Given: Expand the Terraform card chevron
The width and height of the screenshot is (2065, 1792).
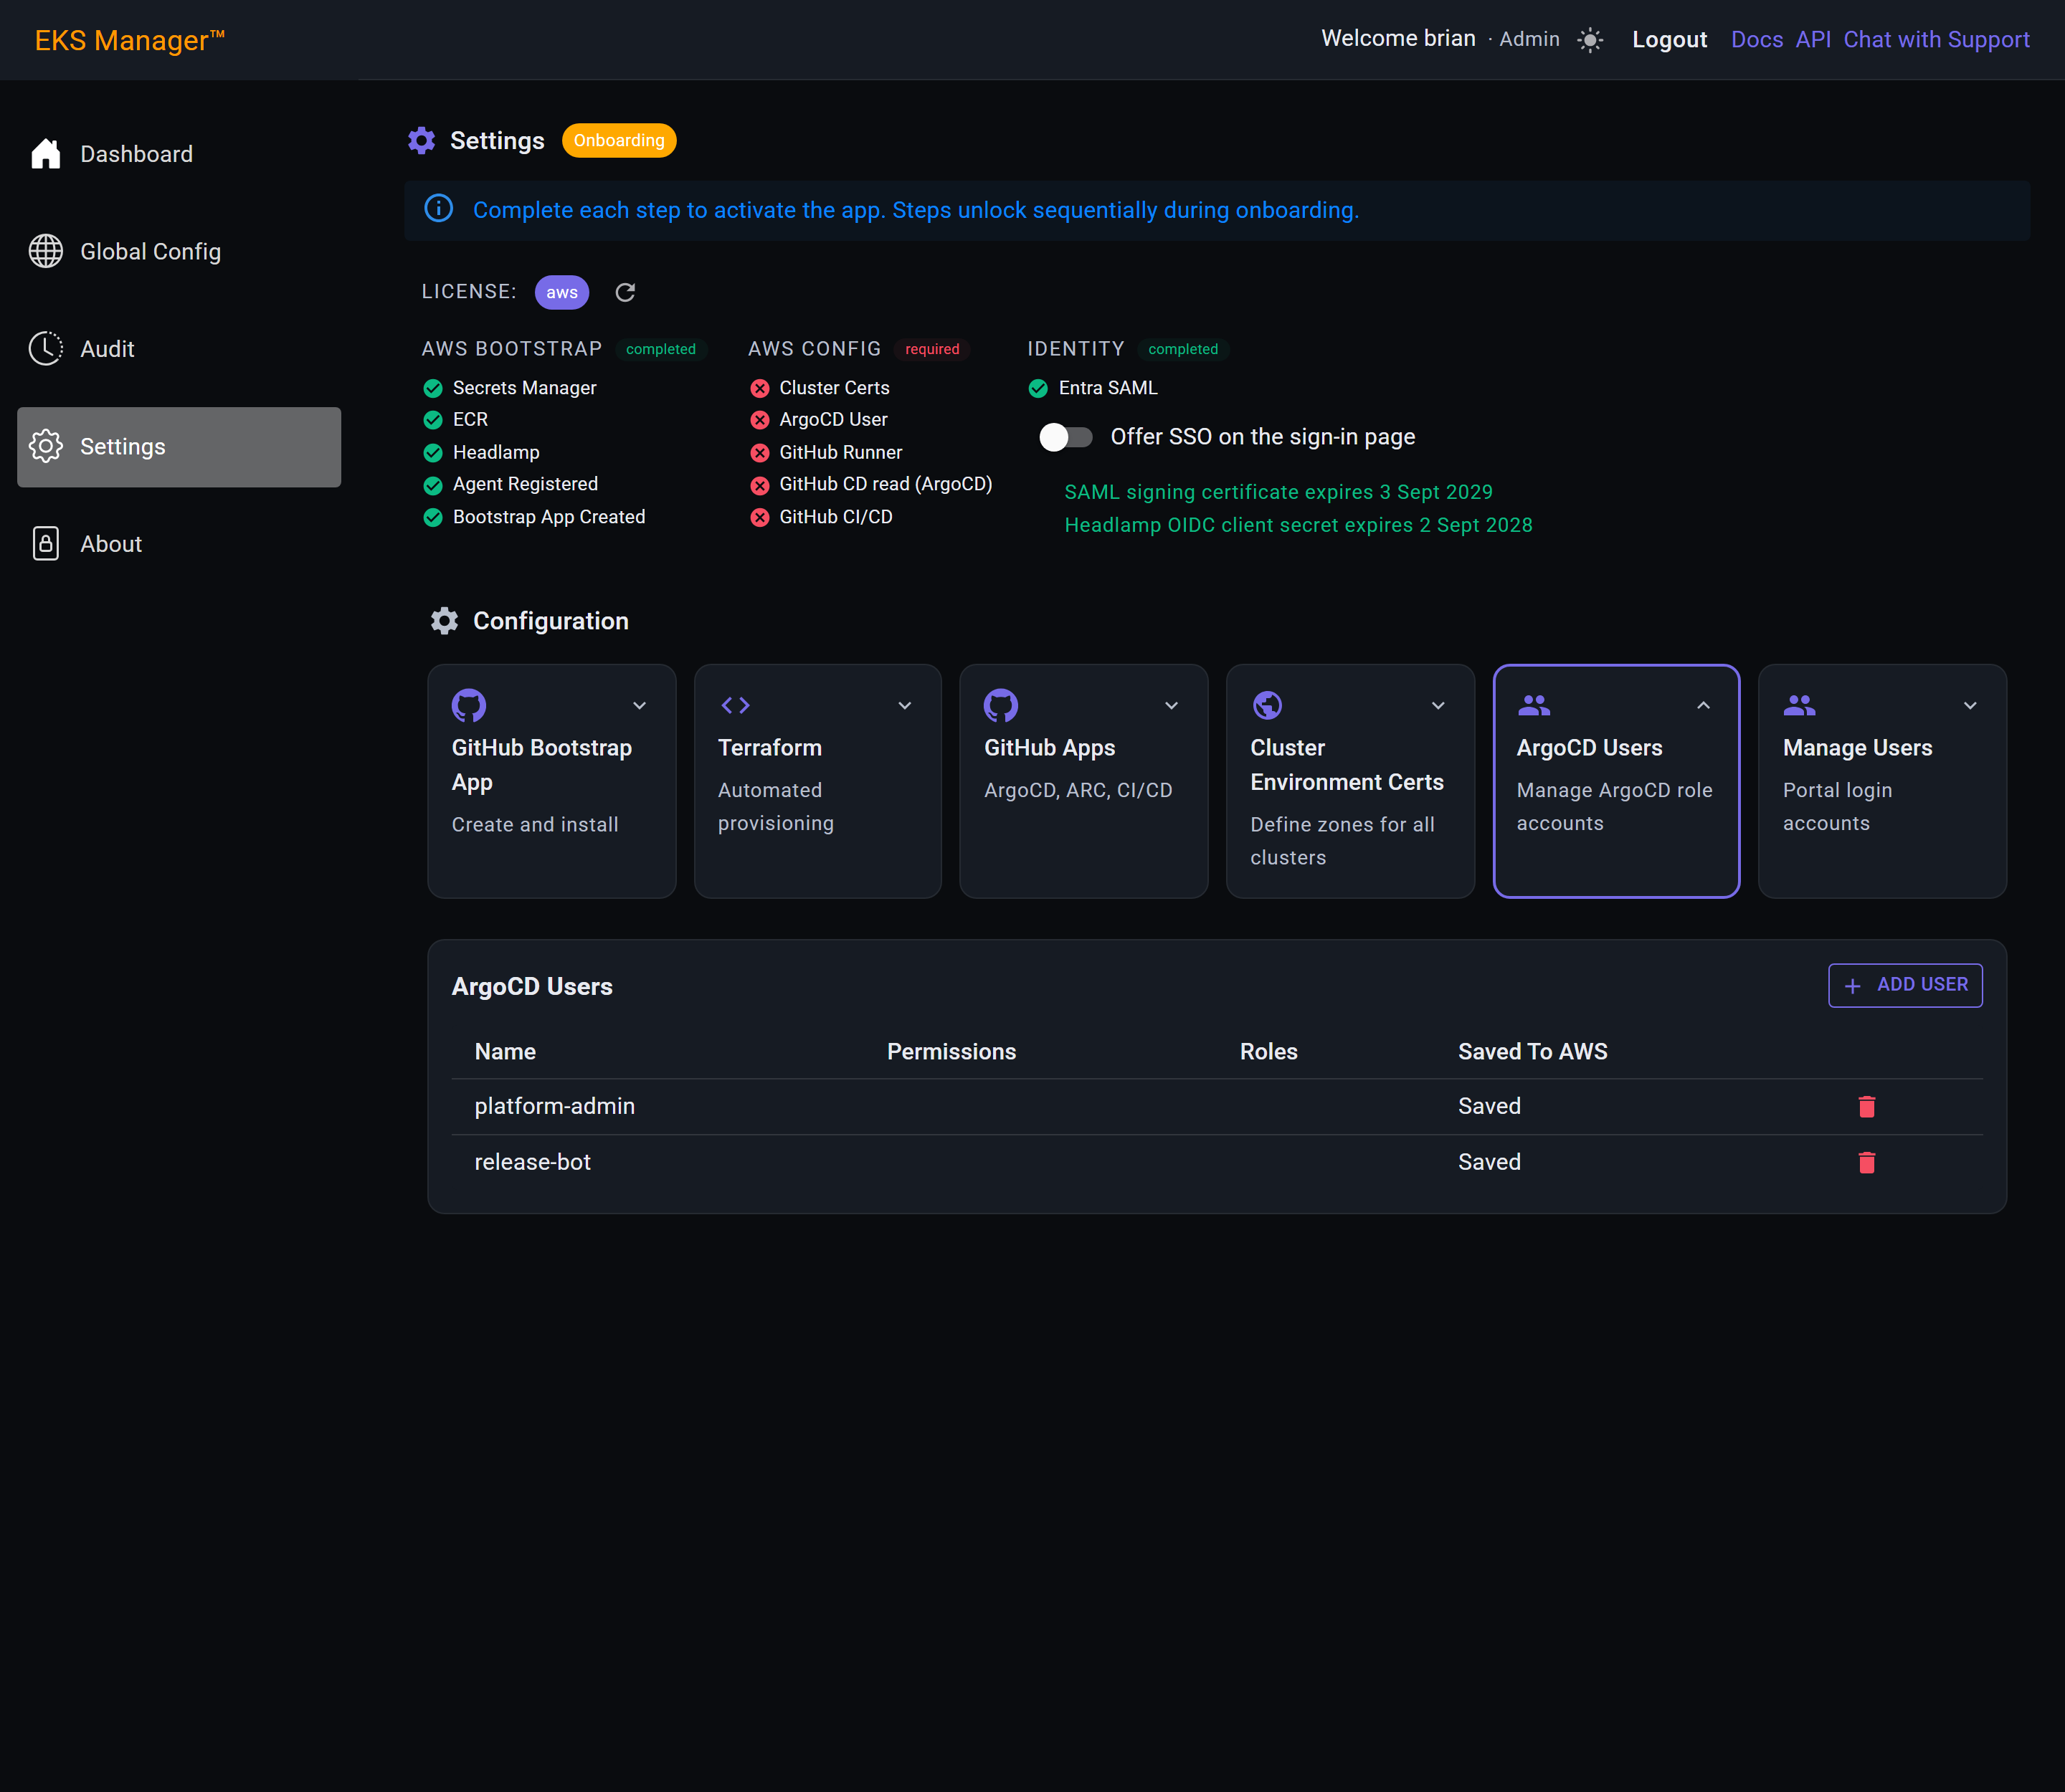Looking at the screenshot, I should pos(904,705).
